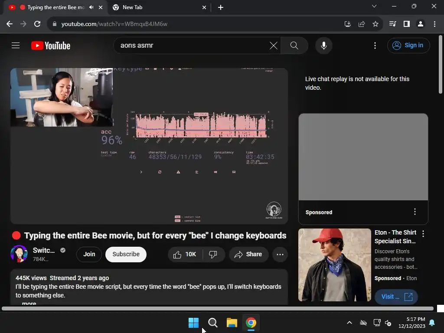Go back to the previous page

[x=10, y=24]
